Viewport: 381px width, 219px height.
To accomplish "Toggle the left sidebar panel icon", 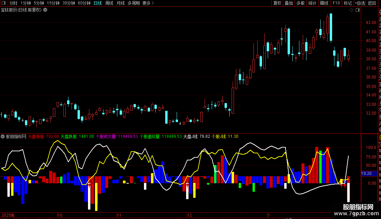I will pos(4,3).
